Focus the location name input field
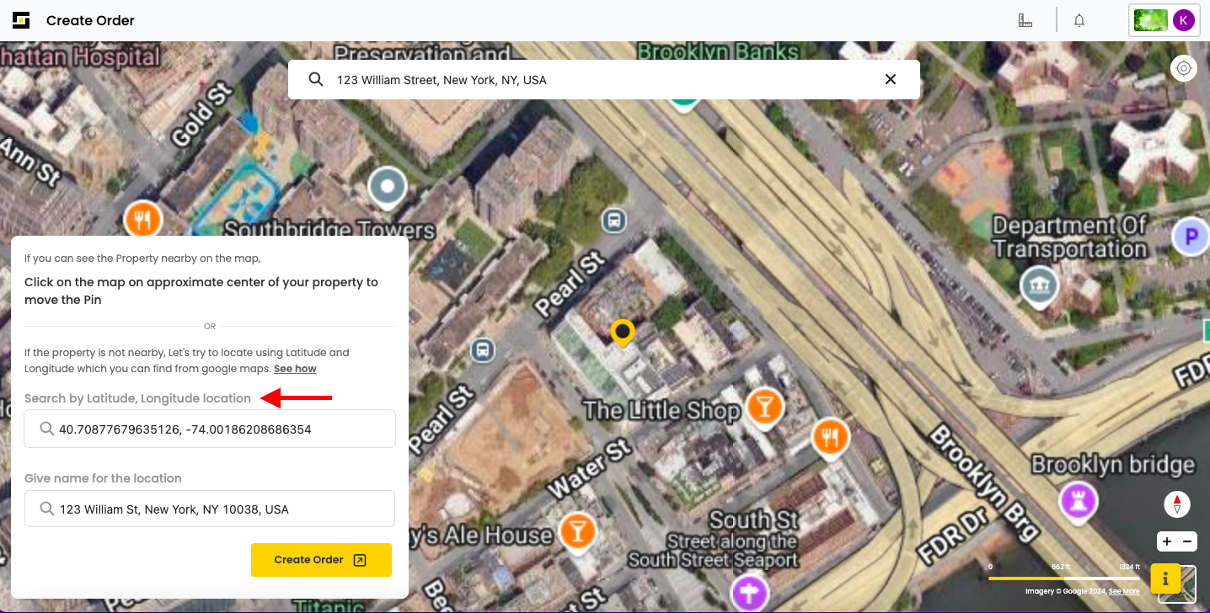The height and width of the screenshot is (613, 1210). tap(210, 509)
